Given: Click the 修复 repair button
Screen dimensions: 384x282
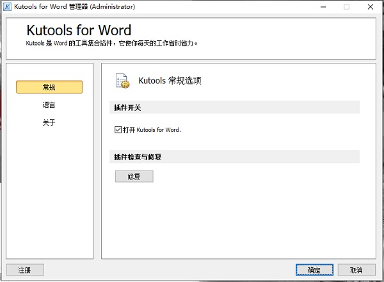Looking at the screenshot, I should click(x=134, y=176).
